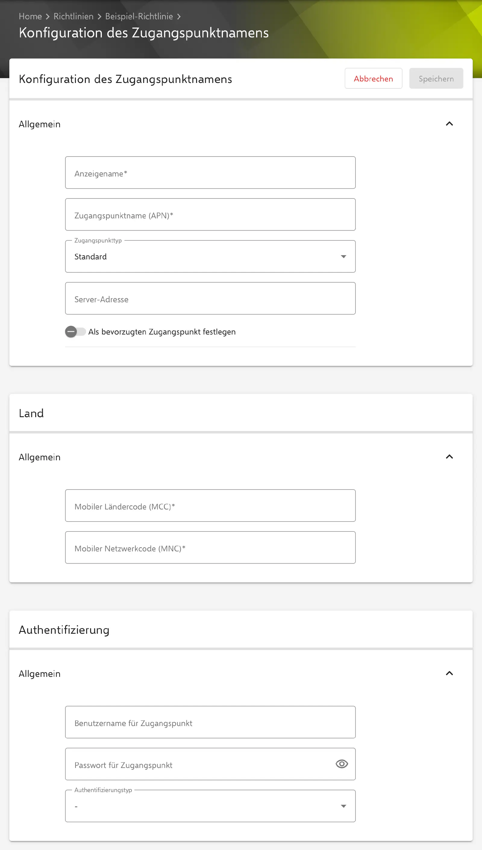
Task: Click the Authentifizierung section heading
Action: [x=64, y=630]
